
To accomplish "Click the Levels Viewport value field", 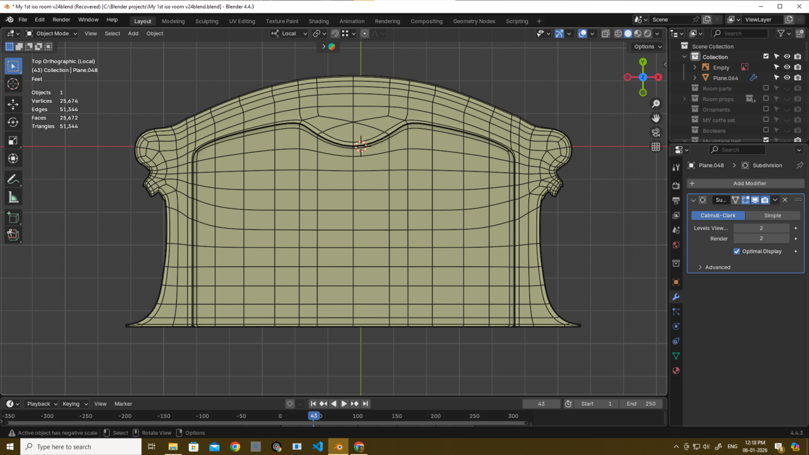I will point(761,228).
